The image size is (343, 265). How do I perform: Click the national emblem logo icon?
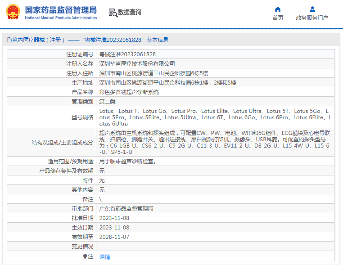coord(13,12)
